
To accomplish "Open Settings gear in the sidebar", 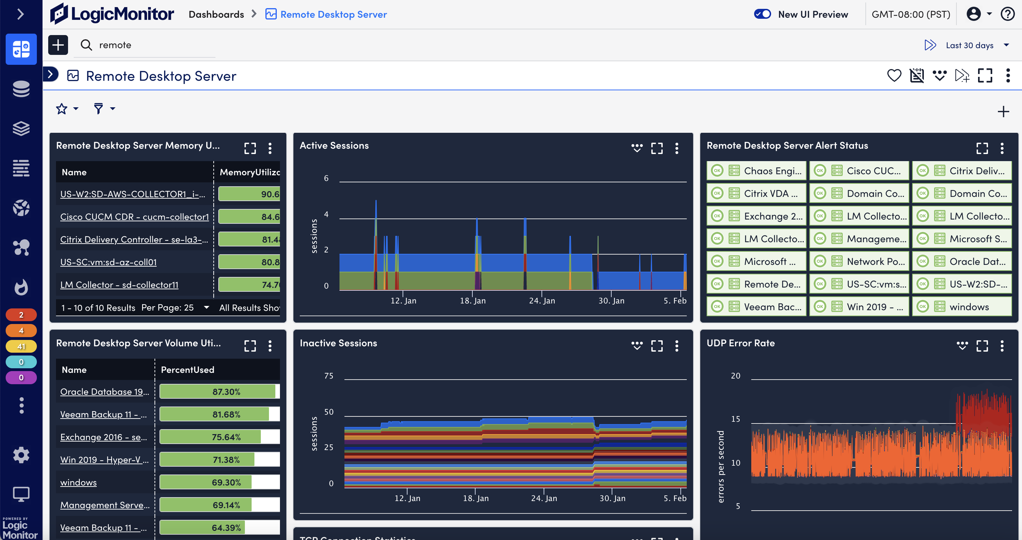I will pyautogui.click(x=21, y=455).
